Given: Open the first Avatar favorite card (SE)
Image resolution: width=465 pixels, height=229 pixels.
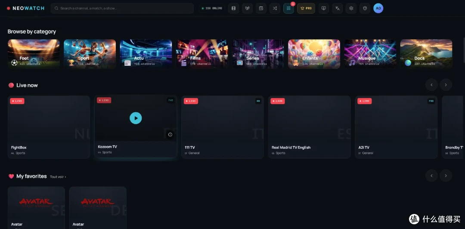Looking at the screenshot, I should (x=36, y=208).
